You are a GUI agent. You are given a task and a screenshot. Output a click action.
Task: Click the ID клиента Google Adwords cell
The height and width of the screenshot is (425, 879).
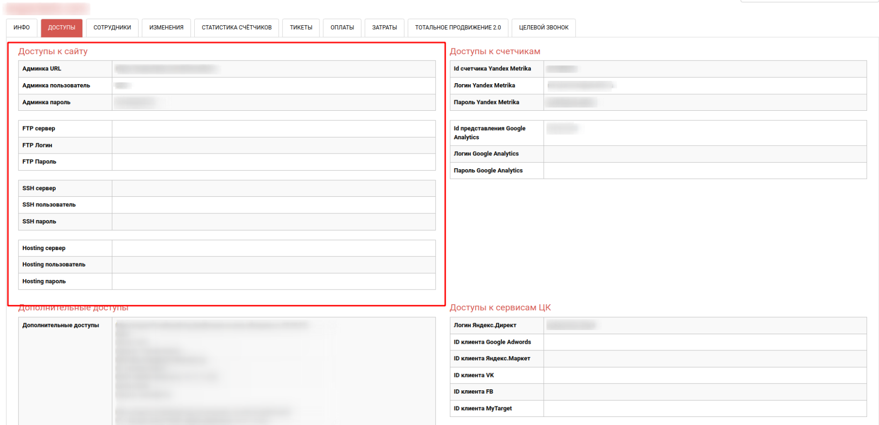[x=705, y=342]
